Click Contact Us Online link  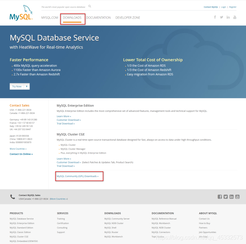click(x=21, y=154)
